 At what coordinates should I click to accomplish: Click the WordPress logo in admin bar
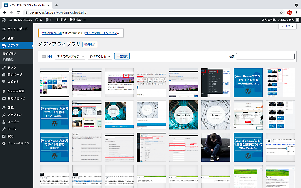[3, 20]
